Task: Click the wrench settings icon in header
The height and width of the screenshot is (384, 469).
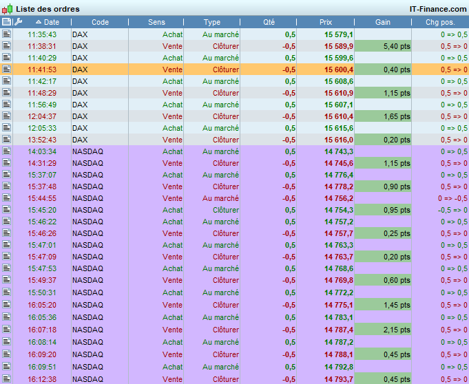Action: pos(18,22)
